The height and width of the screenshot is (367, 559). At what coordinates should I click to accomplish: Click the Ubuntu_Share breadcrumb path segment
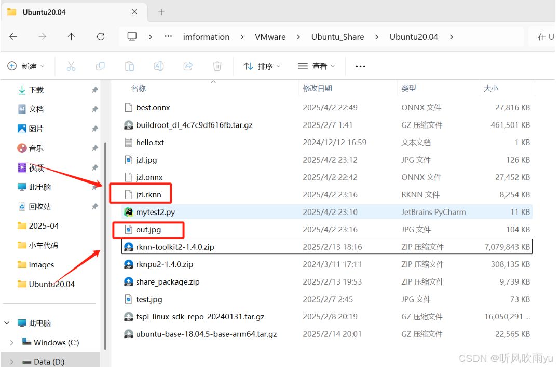[337, 37]
